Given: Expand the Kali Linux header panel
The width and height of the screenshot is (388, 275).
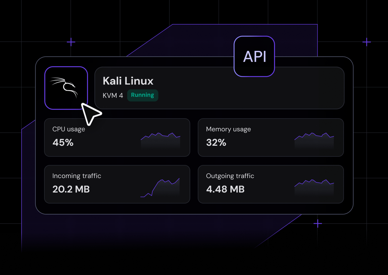Looking at the screenshot, I should [220, 88].
